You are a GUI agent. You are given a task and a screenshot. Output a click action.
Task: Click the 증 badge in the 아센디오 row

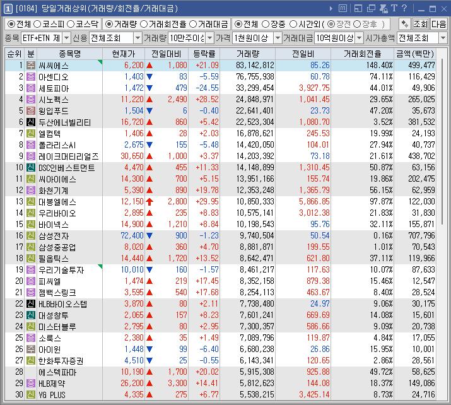[x=31, y=77]
